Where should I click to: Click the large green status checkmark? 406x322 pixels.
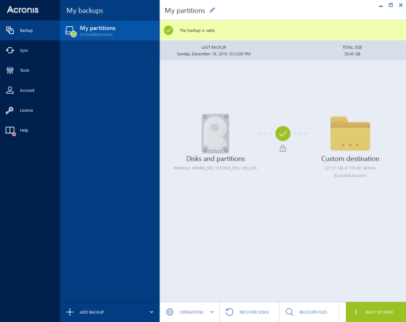tap(283, 133)
